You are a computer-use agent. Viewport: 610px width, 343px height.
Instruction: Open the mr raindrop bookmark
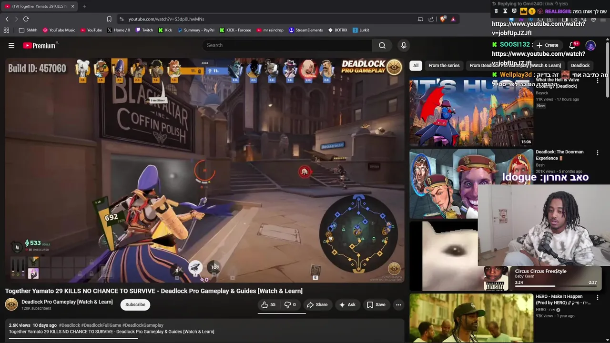[x=270, y=30]
